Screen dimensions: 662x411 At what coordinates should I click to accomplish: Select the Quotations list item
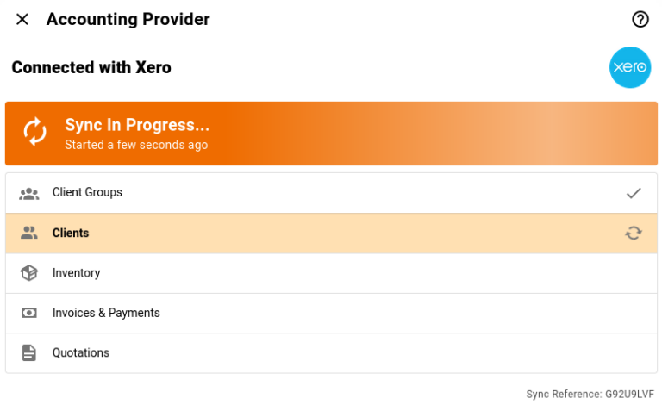click(x=331, y=352)
